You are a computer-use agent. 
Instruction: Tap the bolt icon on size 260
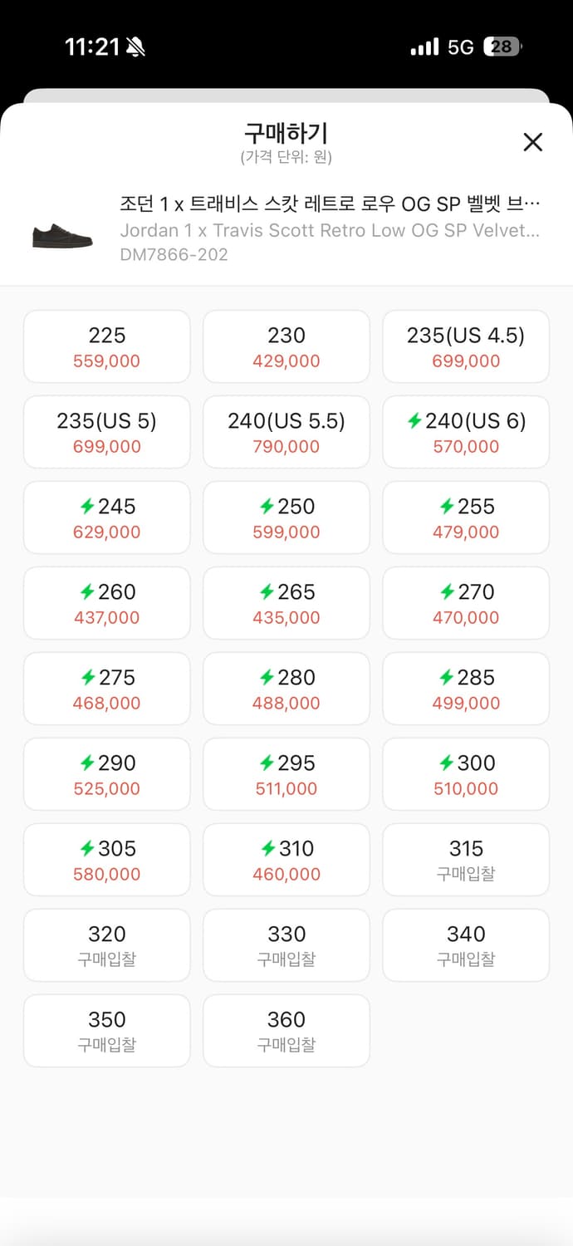pos(86,592)
